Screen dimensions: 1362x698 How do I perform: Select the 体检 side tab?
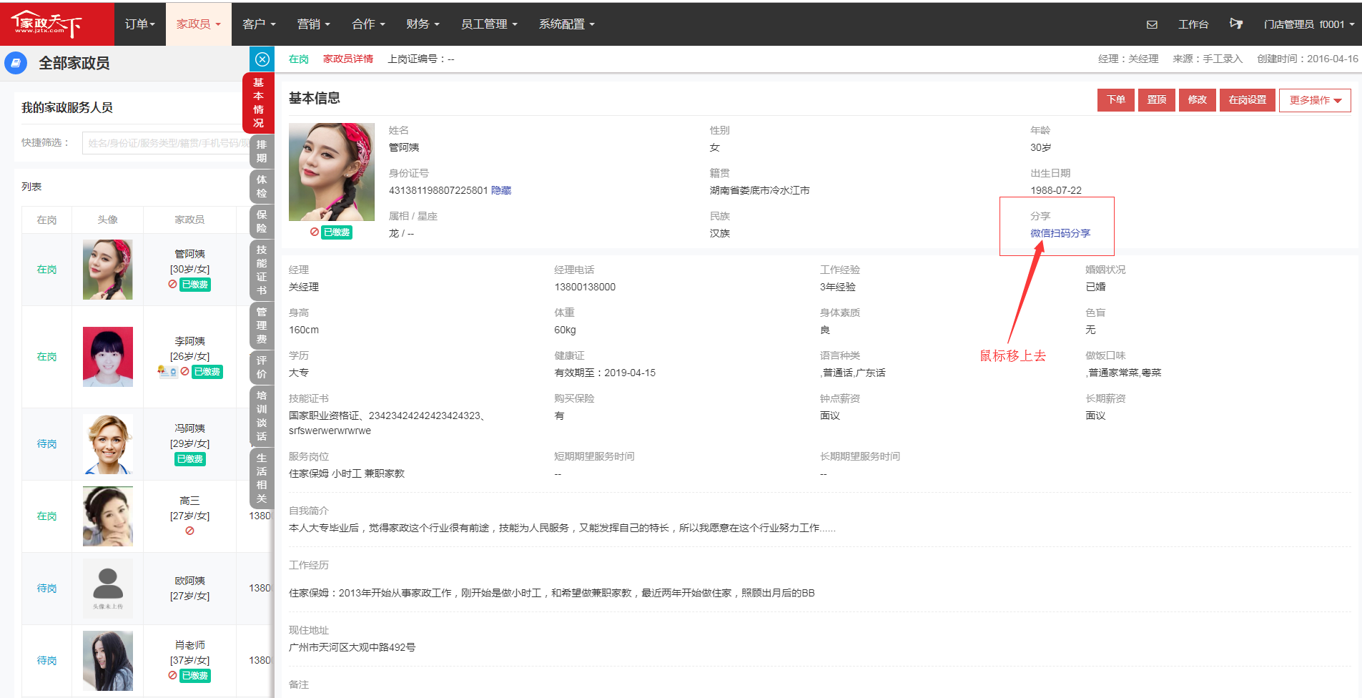(262, 186)
